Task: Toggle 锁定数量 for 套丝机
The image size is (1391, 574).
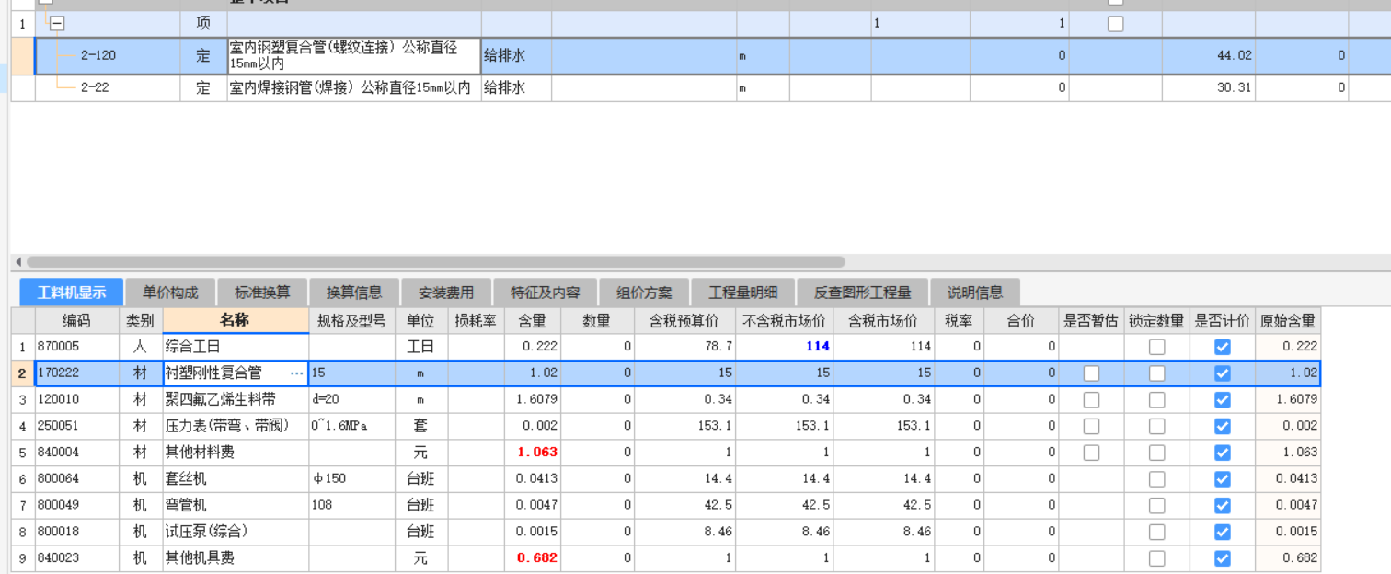Action: click(1156, 479)
